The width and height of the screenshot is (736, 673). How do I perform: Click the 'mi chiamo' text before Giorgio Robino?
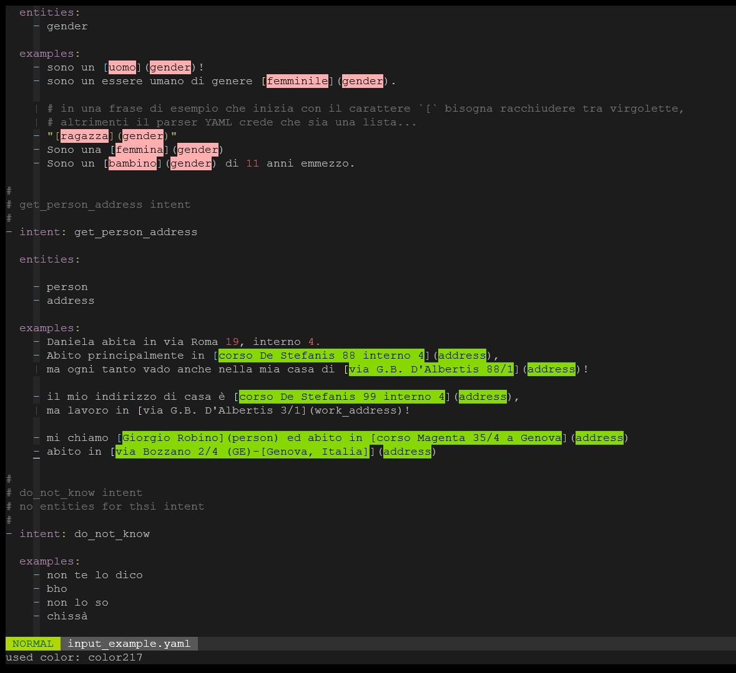coord(77,438)
